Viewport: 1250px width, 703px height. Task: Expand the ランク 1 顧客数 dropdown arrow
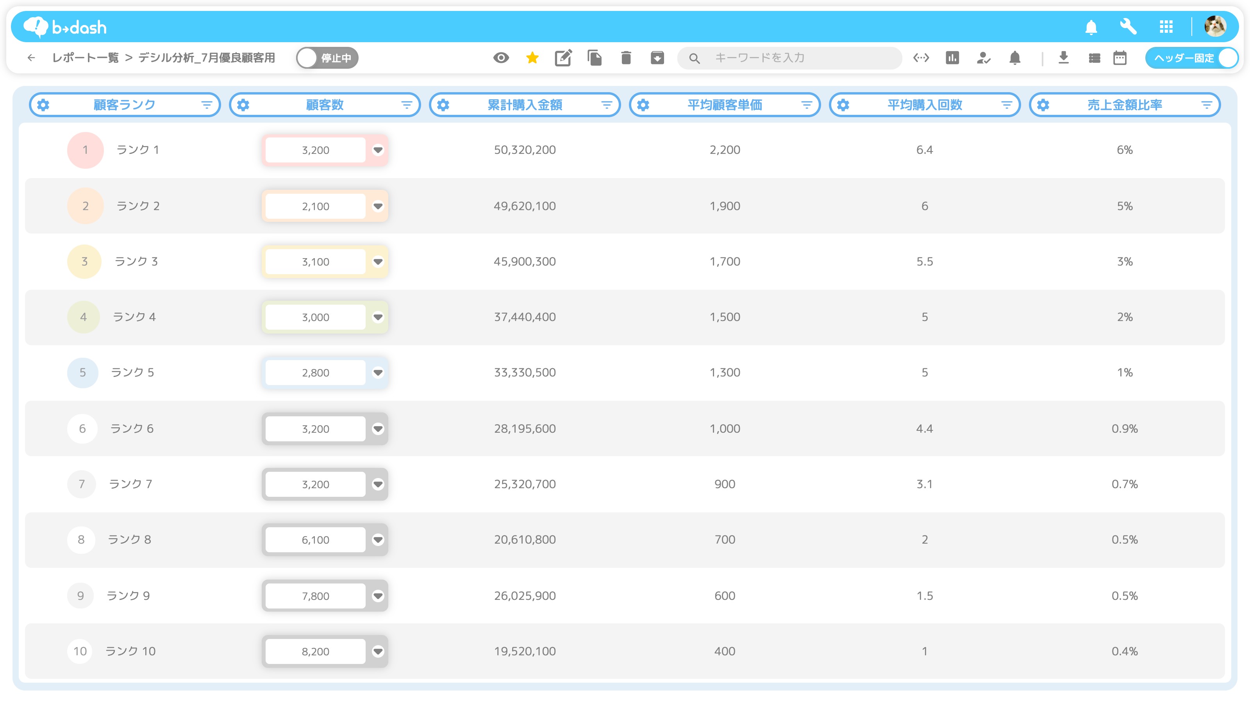pyautogui.click(x=378, y=150)
